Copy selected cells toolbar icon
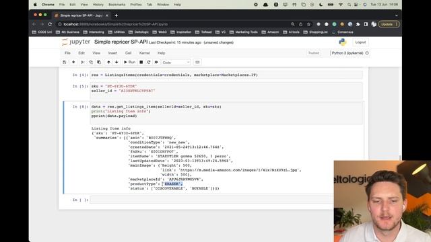This screenshot has width=431, height=242. [x=91, y=63]
